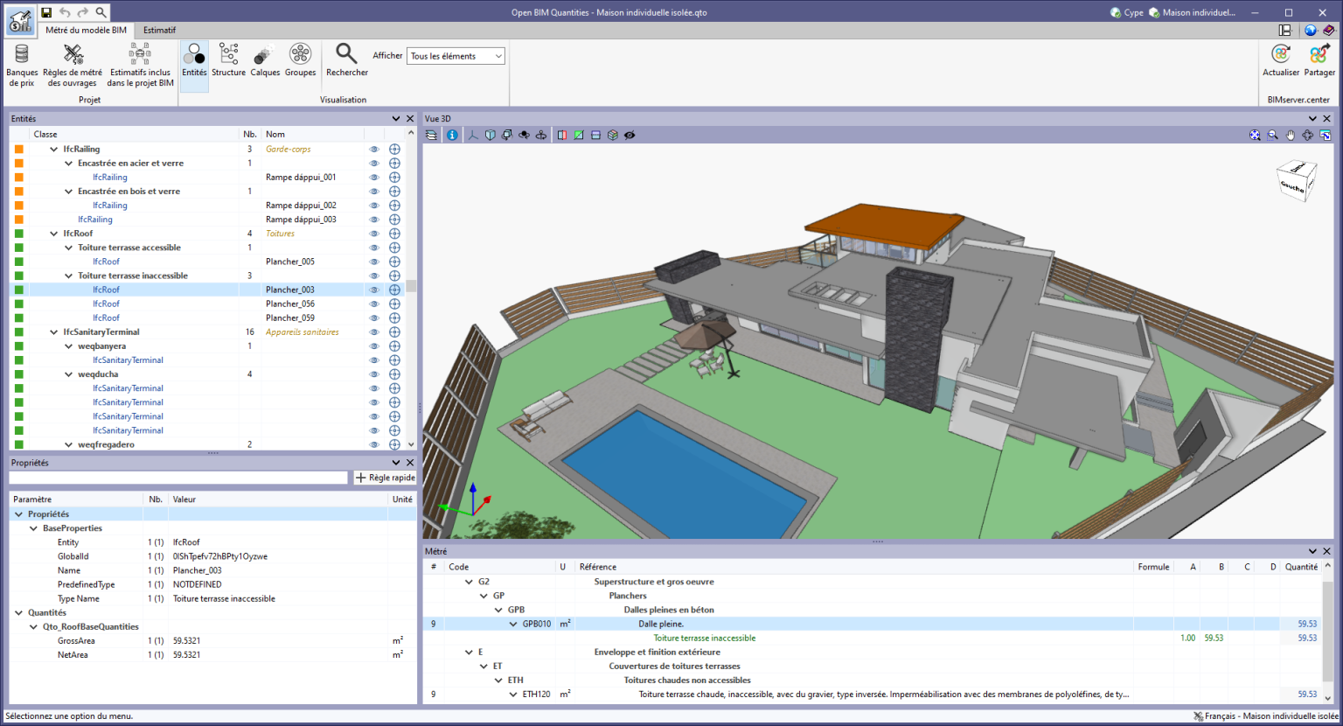The image size is (1343, 726).
Task: Switch to Calques view mode
Action: [265, 61]
